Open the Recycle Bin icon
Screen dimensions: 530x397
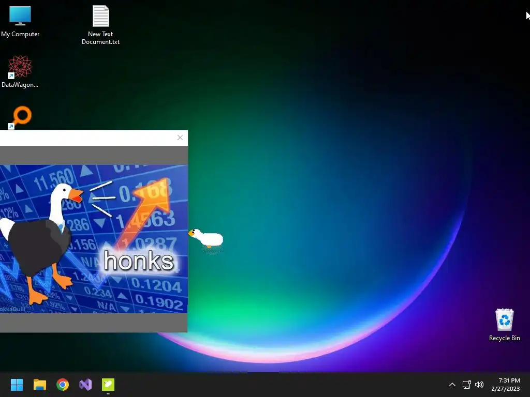(x=504, y=325)
